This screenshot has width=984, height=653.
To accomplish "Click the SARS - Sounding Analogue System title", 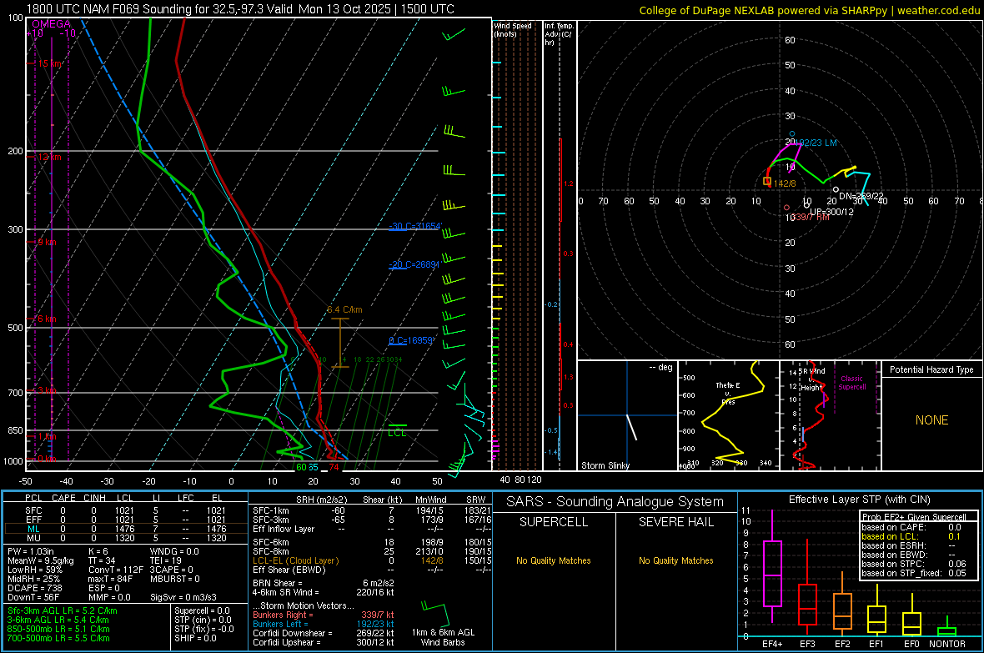I will (615, 502).
